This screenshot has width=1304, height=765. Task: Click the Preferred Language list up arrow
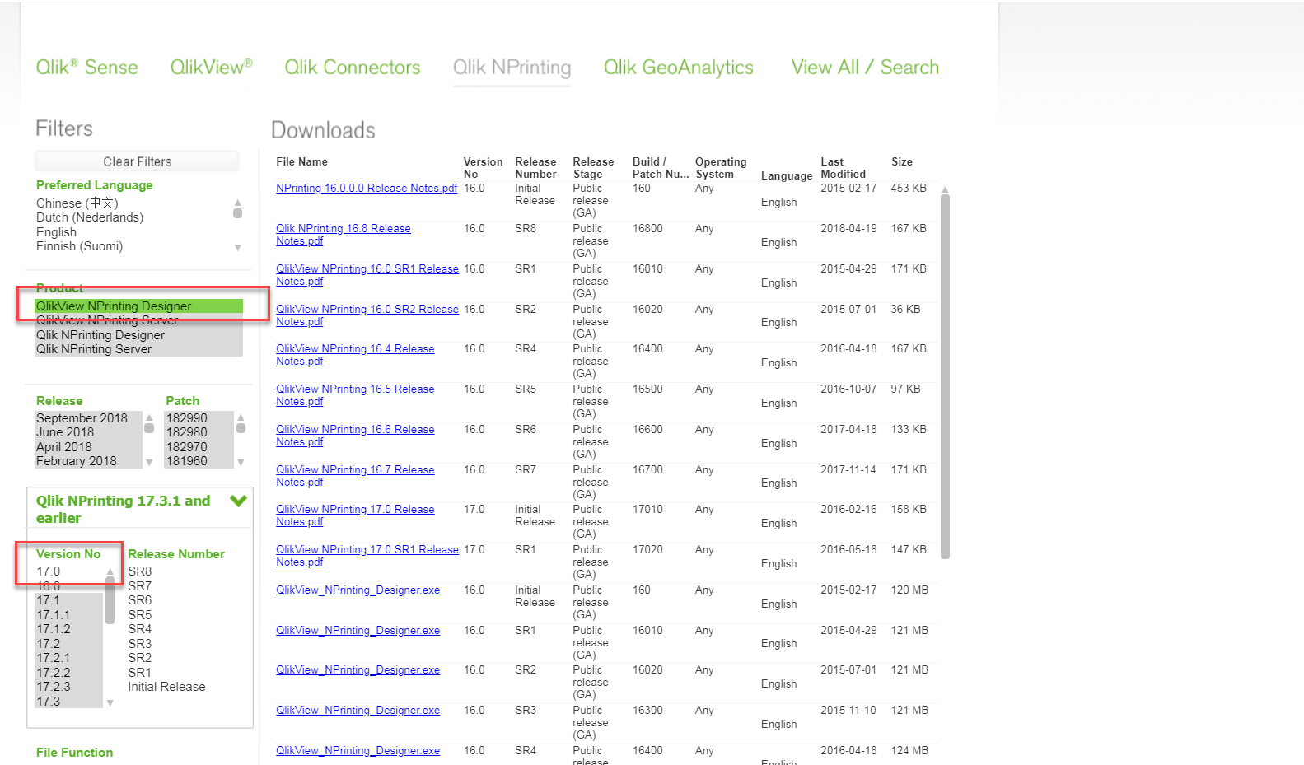click(237, 203)
